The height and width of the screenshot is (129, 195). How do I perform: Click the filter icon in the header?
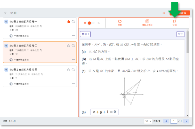164,13
